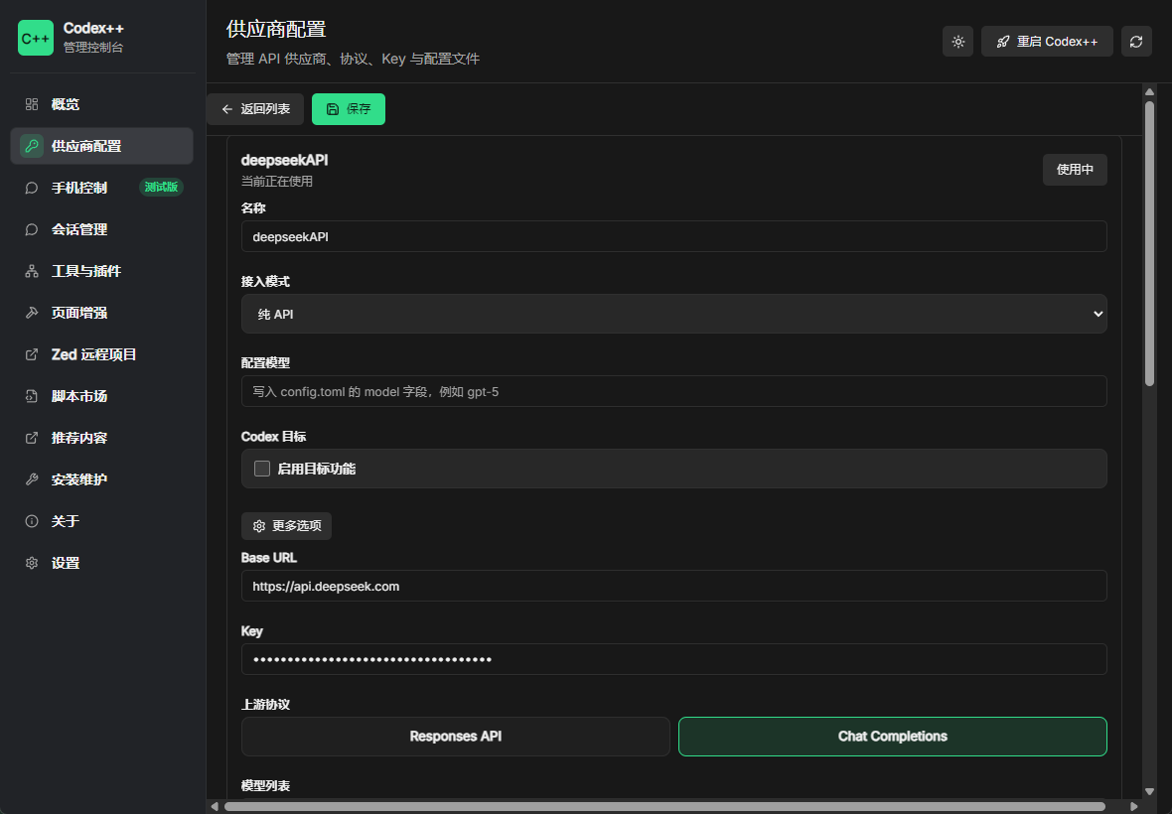Click the wrench icon beside 安装维护

tap(32, 479)
